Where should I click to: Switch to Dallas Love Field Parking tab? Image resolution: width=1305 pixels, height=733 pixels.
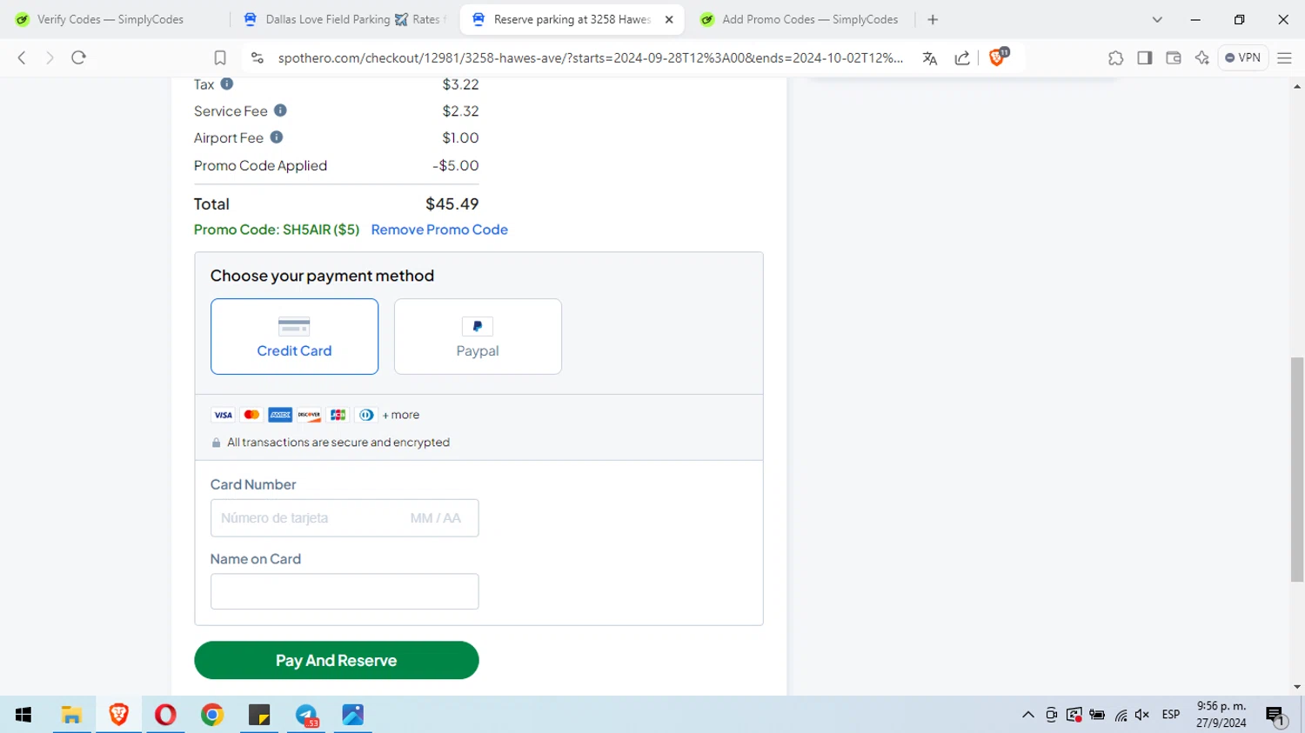(346, 19)
